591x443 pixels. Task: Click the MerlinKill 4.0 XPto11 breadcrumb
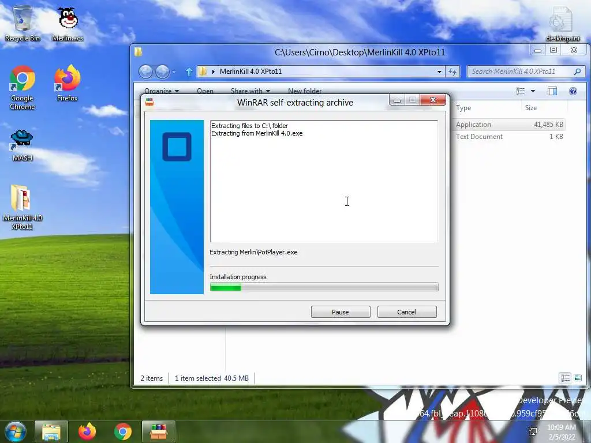tap(250, 72)
